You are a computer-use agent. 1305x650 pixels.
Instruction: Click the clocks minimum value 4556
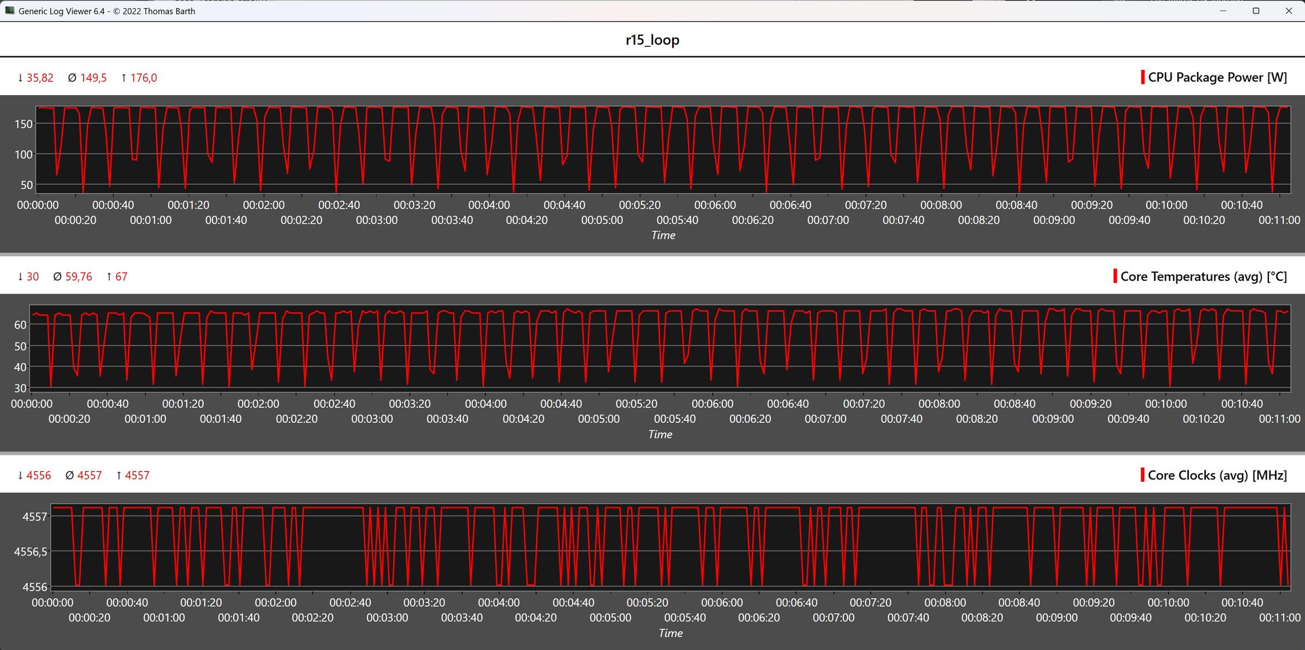[x=39, y=475]
